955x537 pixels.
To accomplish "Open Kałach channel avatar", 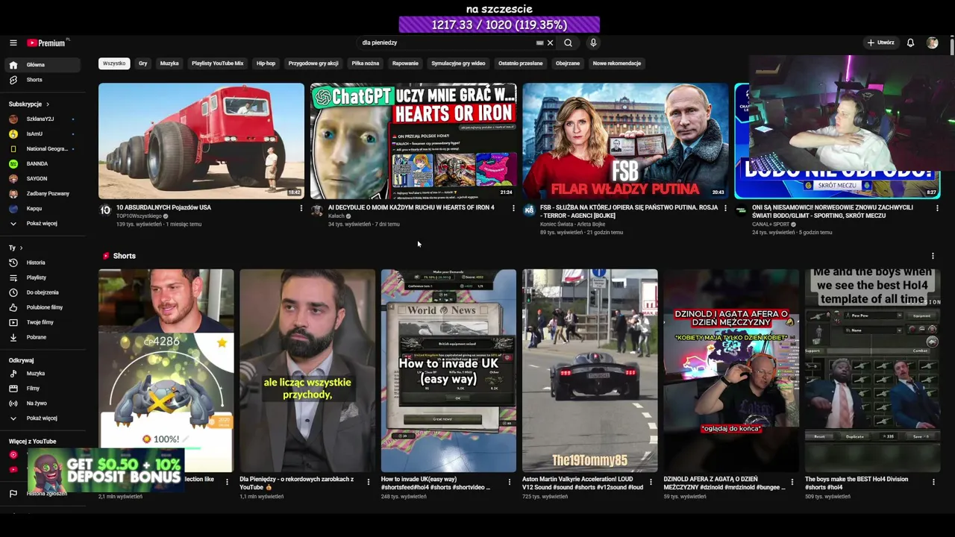I will (317, 211).
